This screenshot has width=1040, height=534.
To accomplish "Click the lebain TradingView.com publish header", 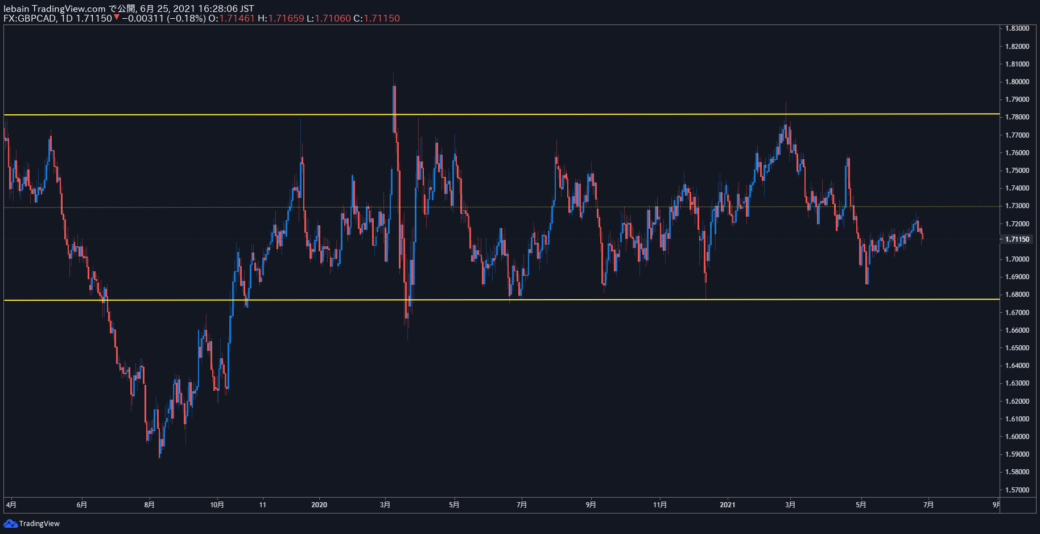I will (x=129, y=9).
